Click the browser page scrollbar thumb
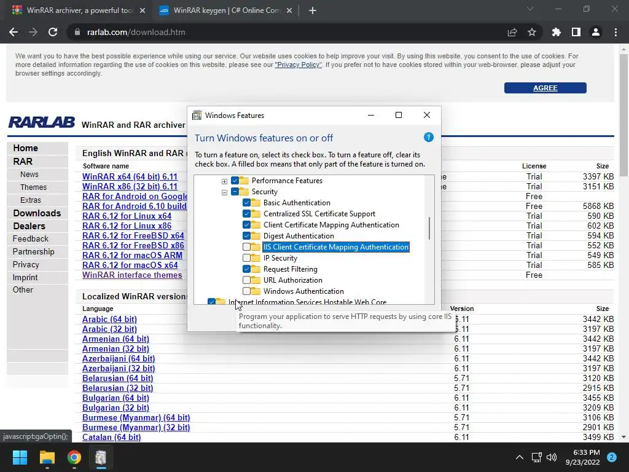The image size is (629, 472). tap(623, 115)
